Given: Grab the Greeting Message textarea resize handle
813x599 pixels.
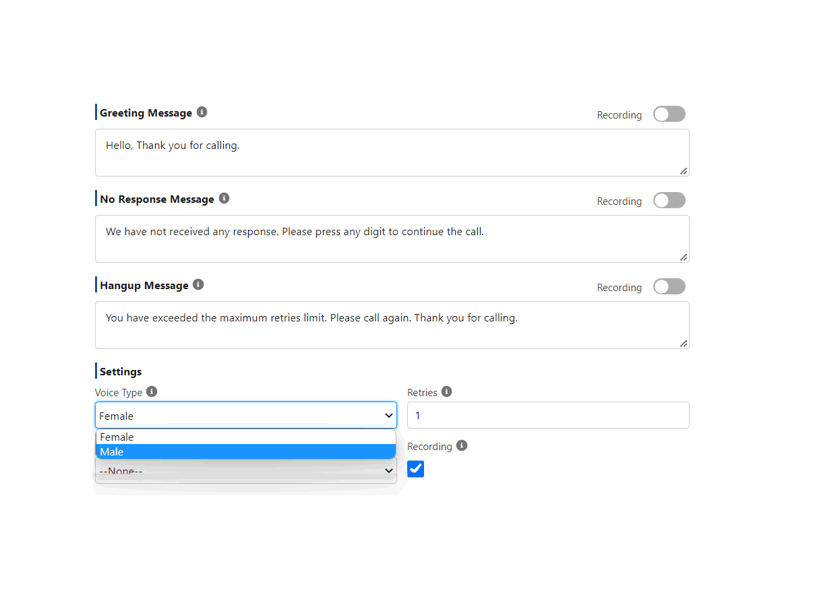Looking at the screenshot, I should pyautogui.click(x=684, y=171).
